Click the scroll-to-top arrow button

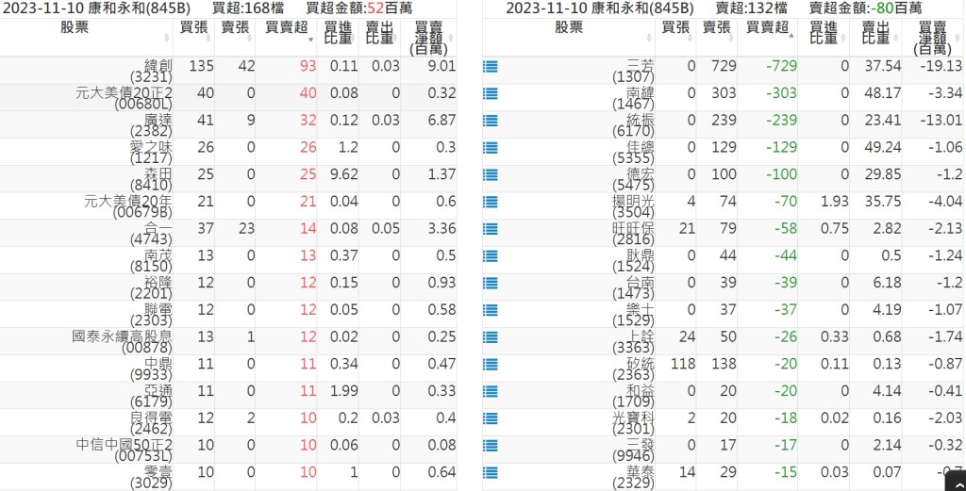[x=956, y=482]
